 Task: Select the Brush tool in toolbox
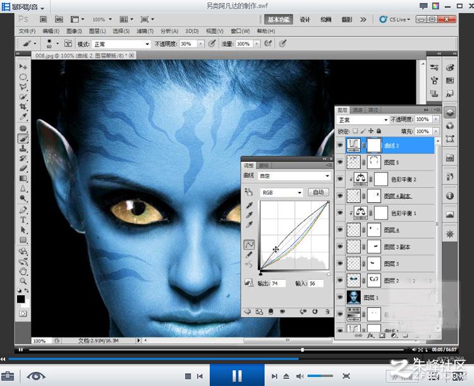point(23,138)
